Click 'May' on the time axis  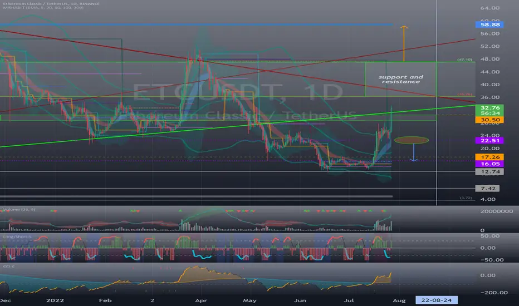coord(249,300)
